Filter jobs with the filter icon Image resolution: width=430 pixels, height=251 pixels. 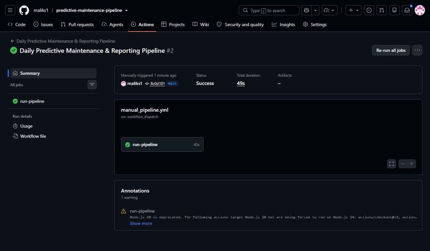click(x=92, y=85)
